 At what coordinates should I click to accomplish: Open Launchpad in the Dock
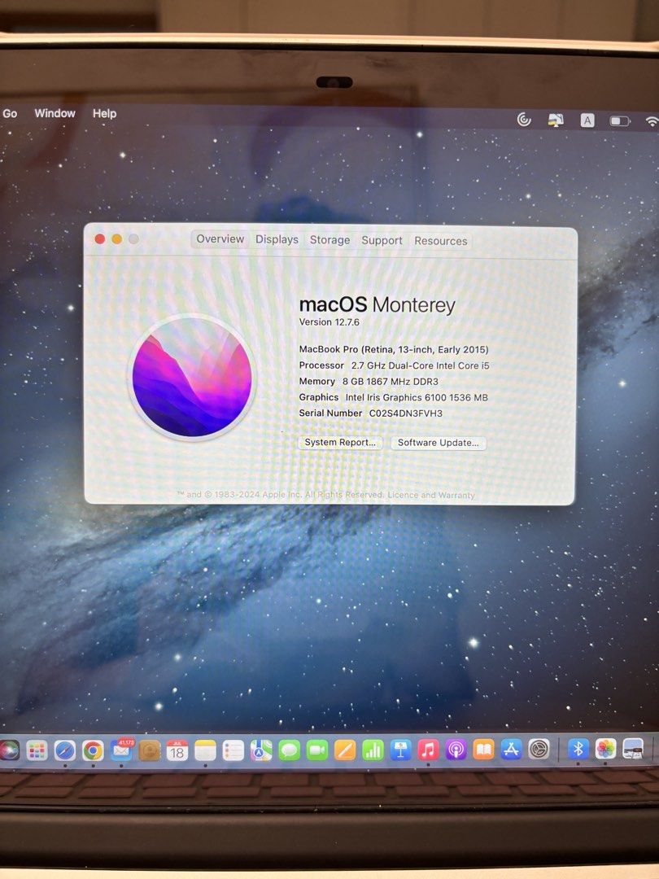pos(37,750)
